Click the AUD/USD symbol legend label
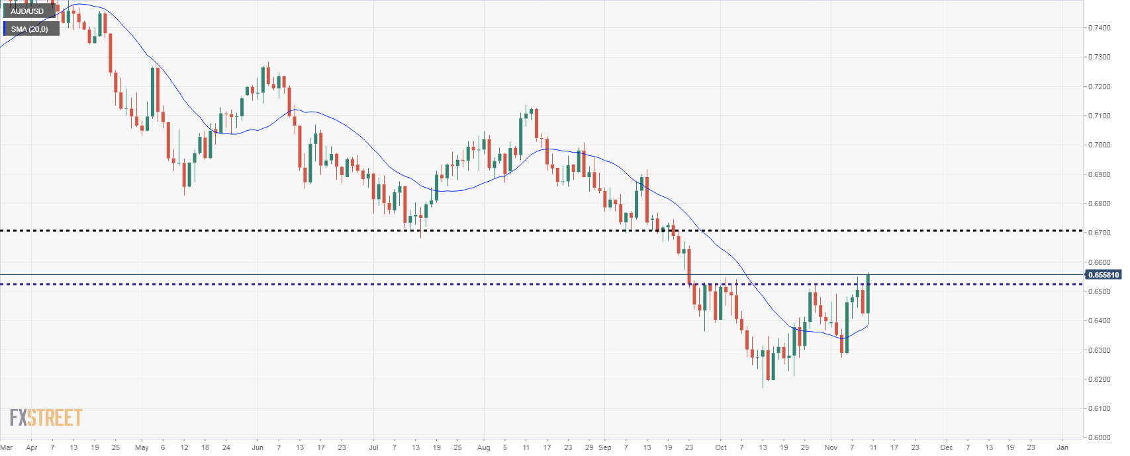1130x456 pixels. 27,11
